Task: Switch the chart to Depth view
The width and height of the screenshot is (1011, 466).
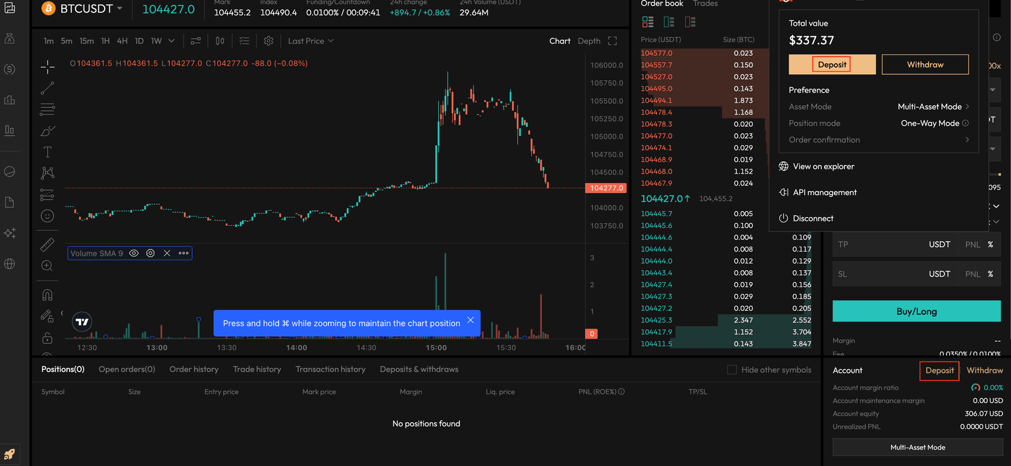Action: click(x=588, y=41)
